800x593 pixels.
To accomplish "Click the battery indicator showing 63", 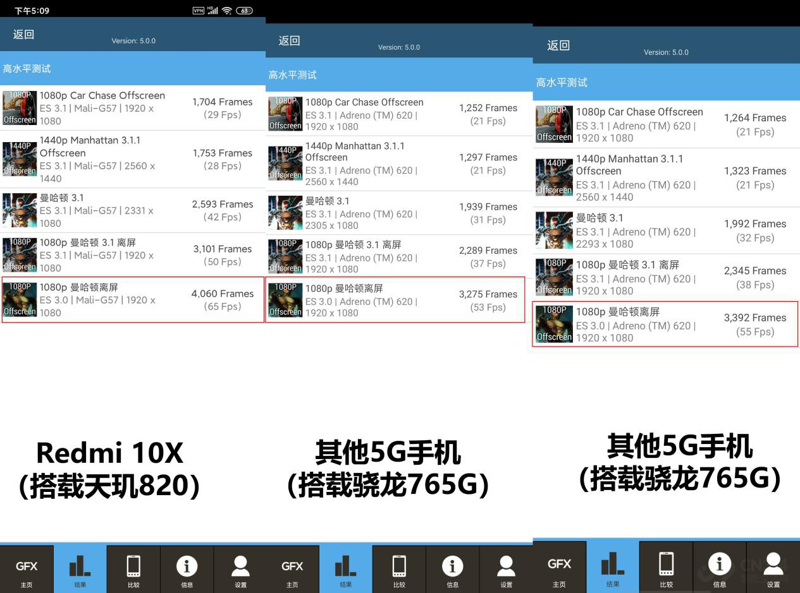I will pyautogui.click(x=244, y=10).
